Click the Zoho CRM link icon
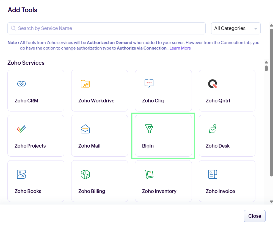The height and width of the screenshot is (226, 273). click(21, 84)
